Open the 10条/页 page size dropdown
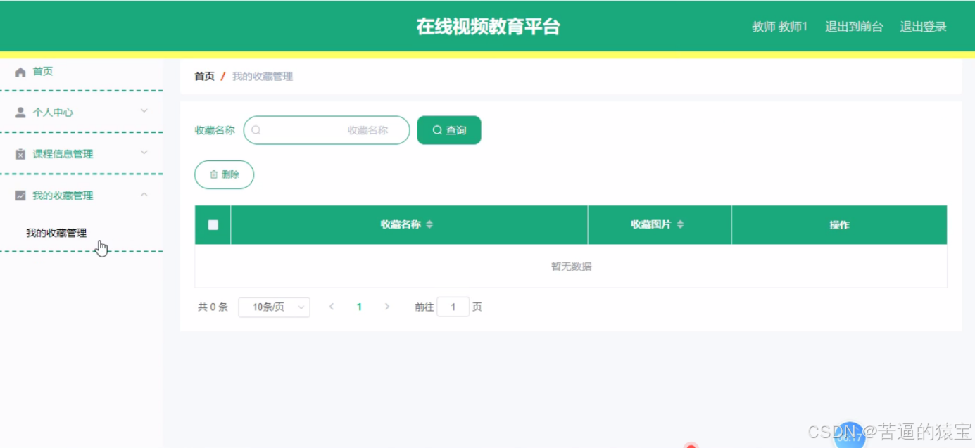Viewport: 975px width, 448px height. pos(274,307)
